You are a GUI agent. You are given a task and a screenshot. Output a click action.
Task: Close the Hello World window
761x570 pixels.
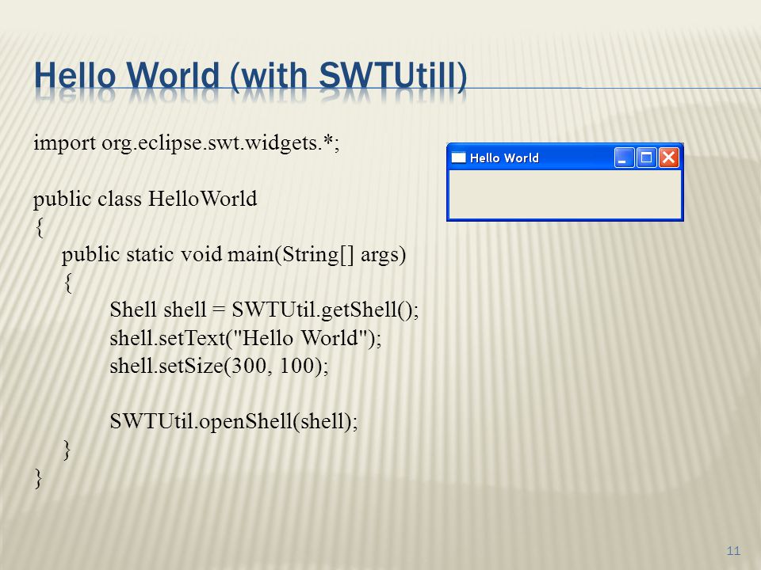point(668,158)
